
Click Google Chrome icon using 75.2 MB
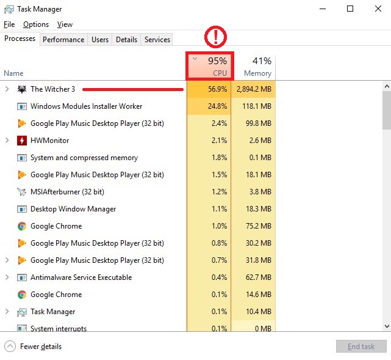(x=22, y=226)
